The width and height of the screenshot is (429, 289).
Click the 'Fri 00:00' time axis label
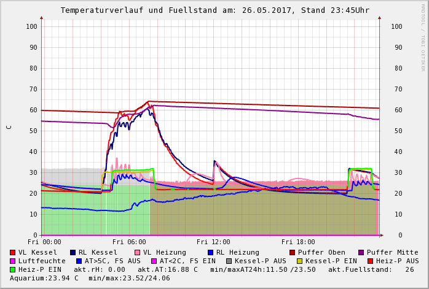click(x=45, y=242)
